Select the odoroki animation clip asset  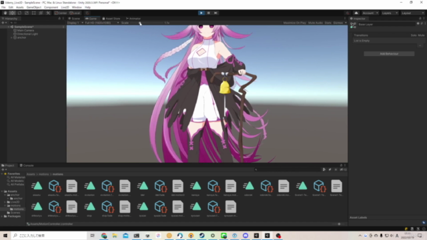[x=248, y=188]
